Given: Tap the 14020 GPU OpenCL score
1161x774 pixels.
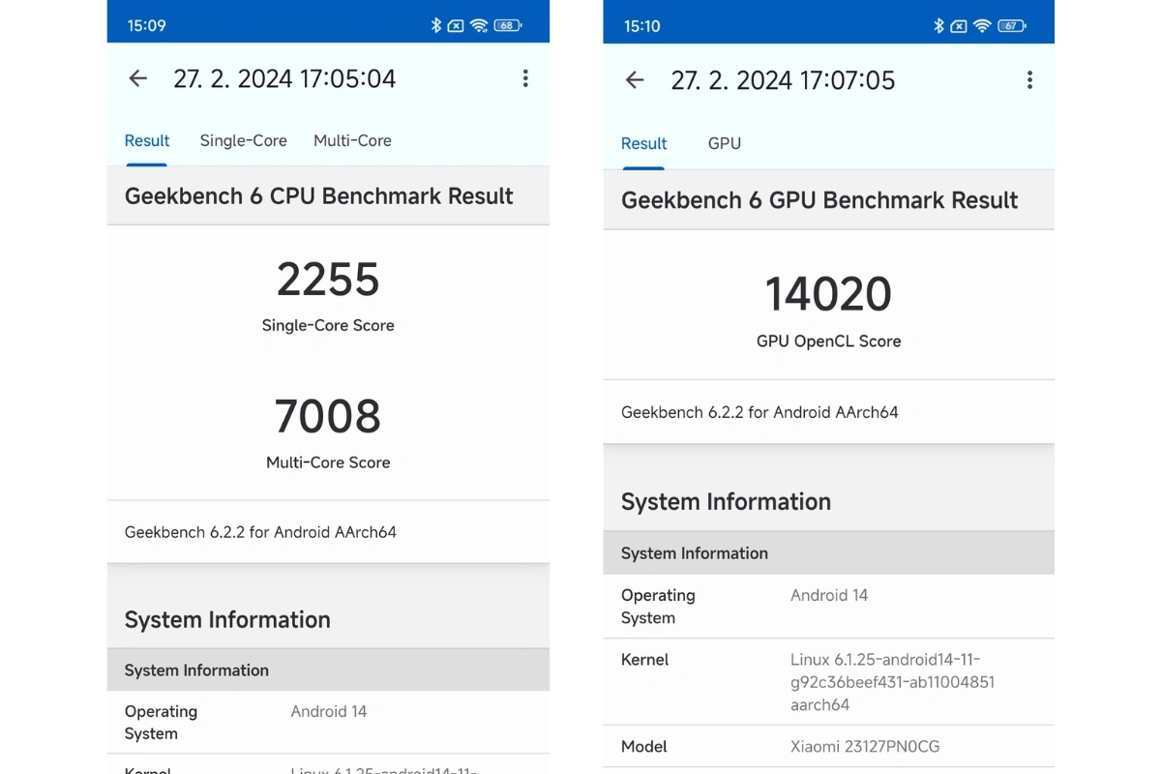Looking at the screenshot, I should click(828, 294).
